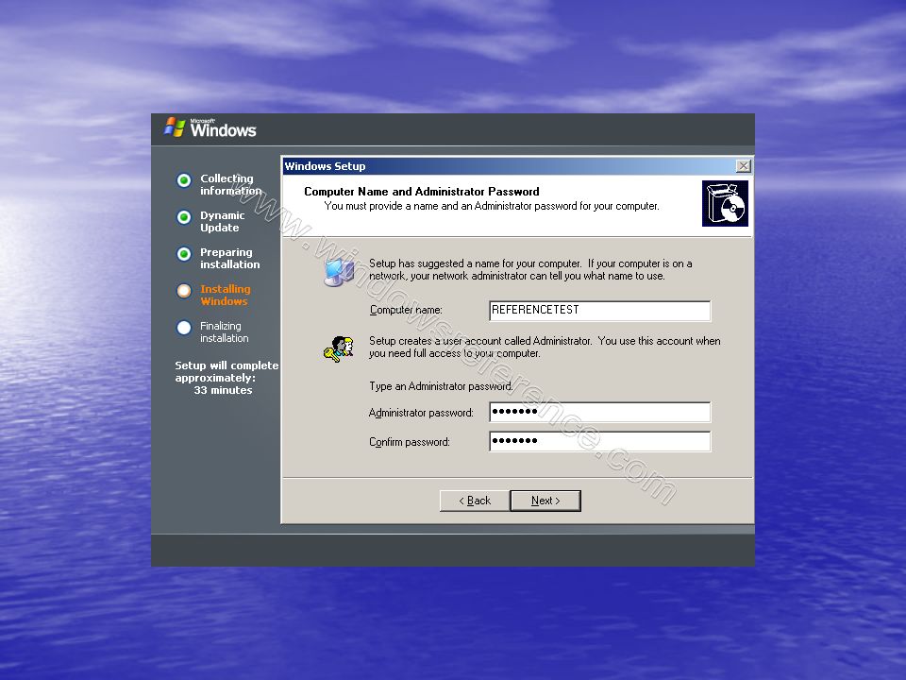The image size is (906, 680).
Task: Click the network computer icon
Action: pos(339,271)
